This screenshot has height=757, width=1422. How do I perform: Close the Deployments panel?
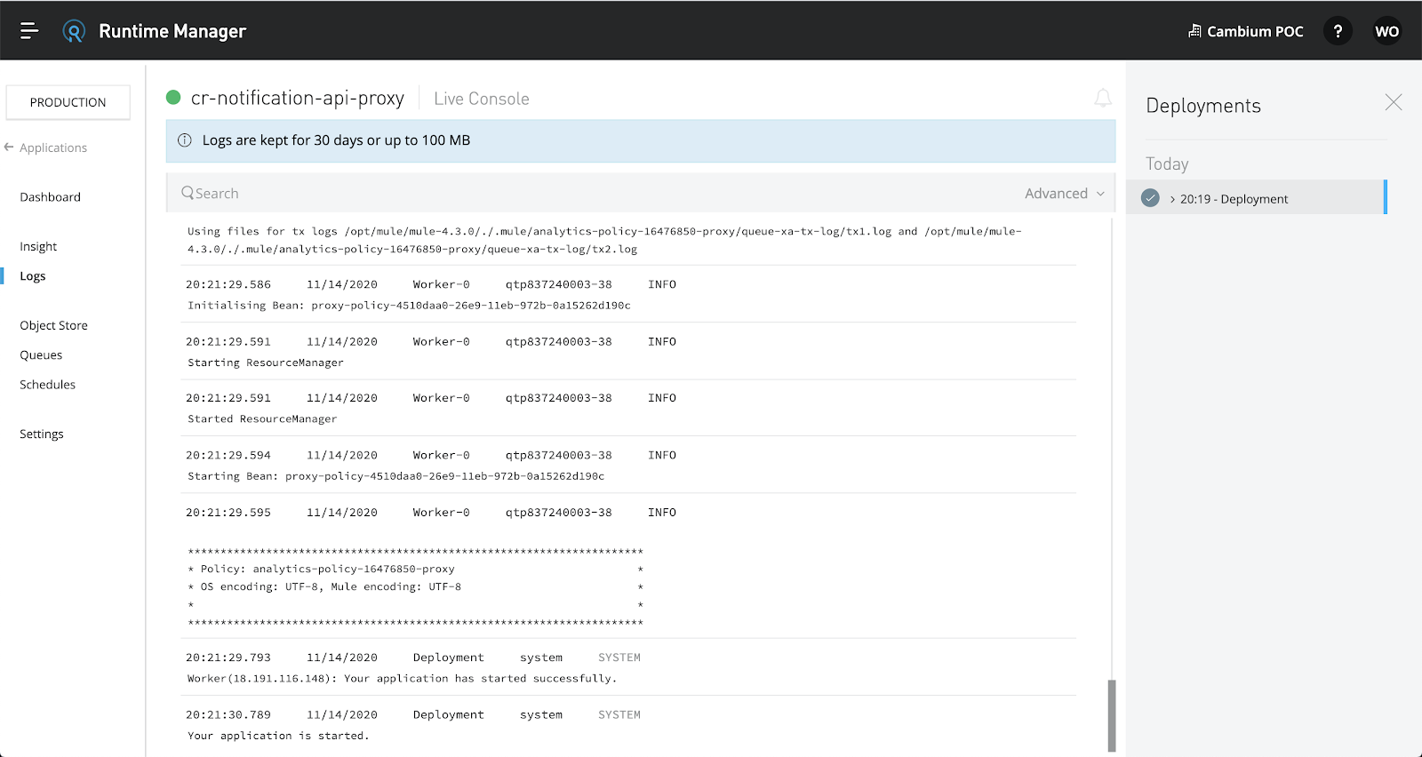[1393, 103]
